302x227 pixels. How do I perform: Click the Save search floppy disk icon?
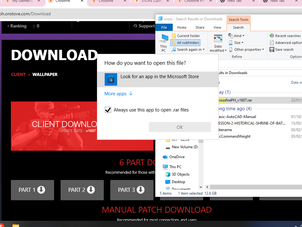[272, 50]
